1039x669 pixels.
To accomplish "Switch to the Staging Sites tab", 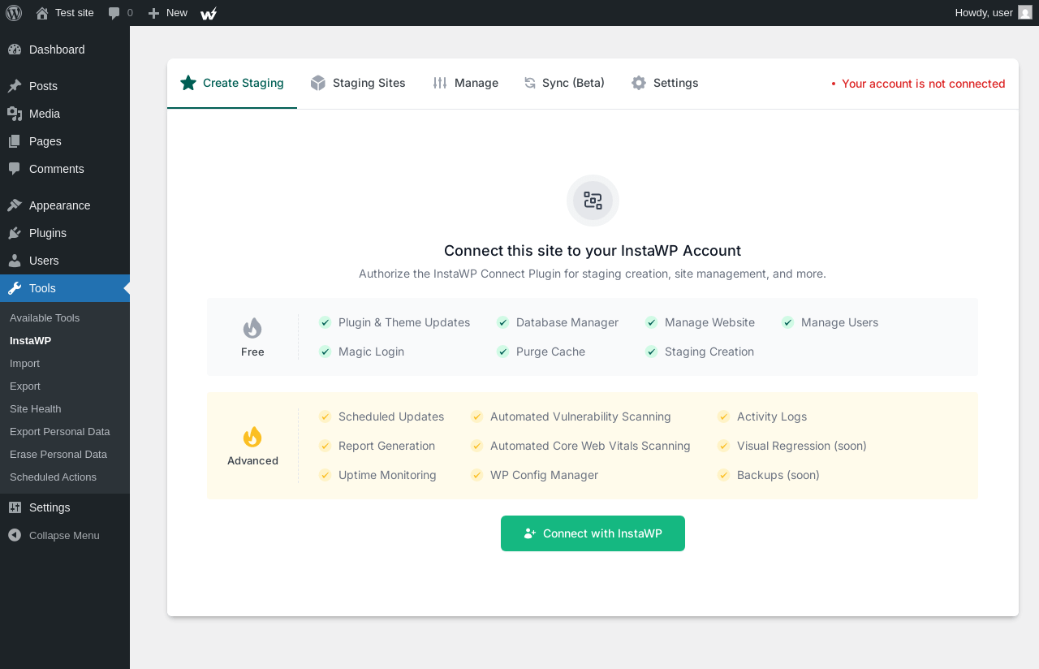I will [358, 83].
